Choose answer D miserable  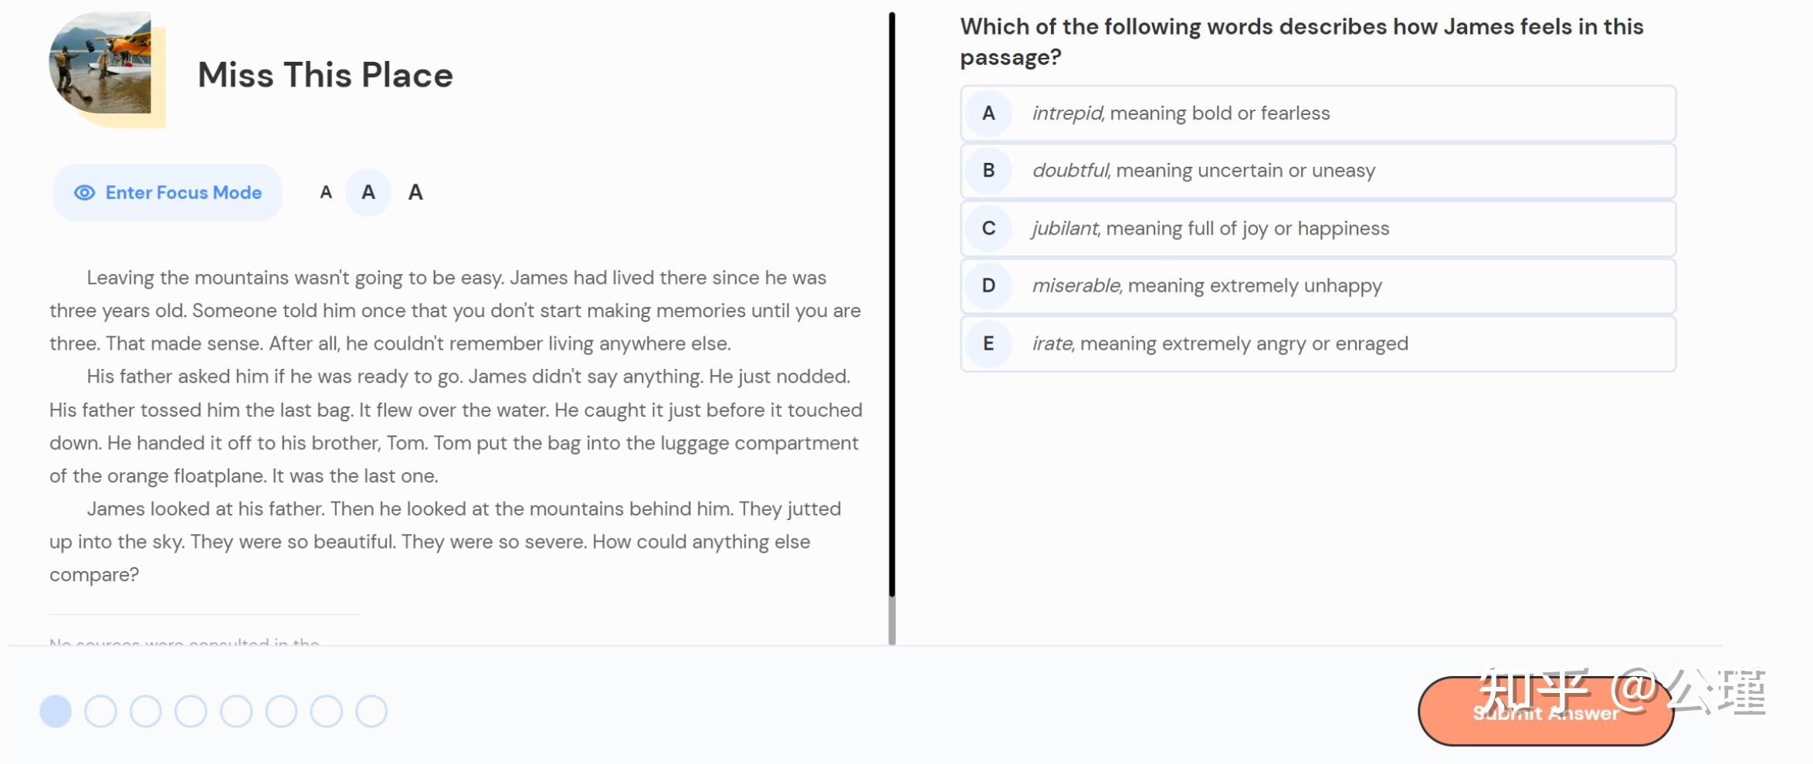[x=1318, y=286]
